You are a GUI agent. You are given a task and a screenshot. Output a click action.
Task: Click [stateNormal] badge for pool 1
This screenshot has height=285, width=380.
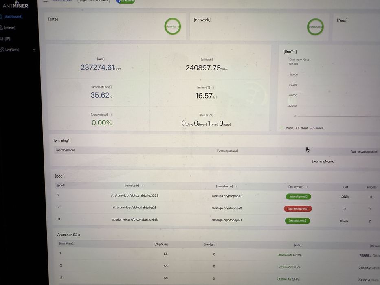[298, 197]
